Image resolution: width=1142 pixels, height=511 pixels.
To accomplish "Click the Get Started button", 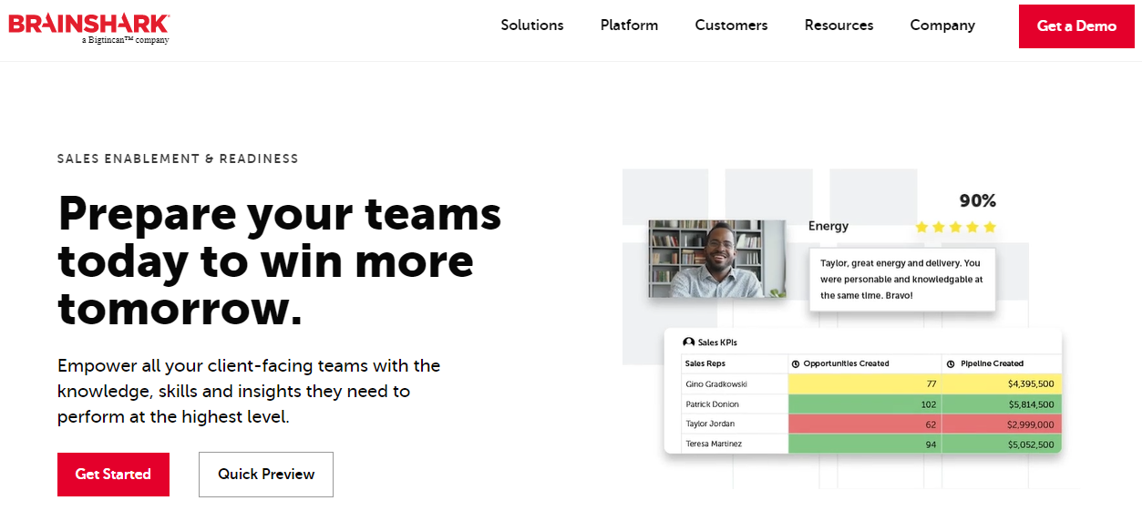I will coord(113,475).
